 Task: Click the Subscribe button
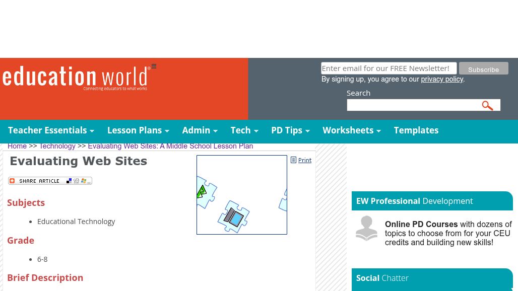(483, 68)
